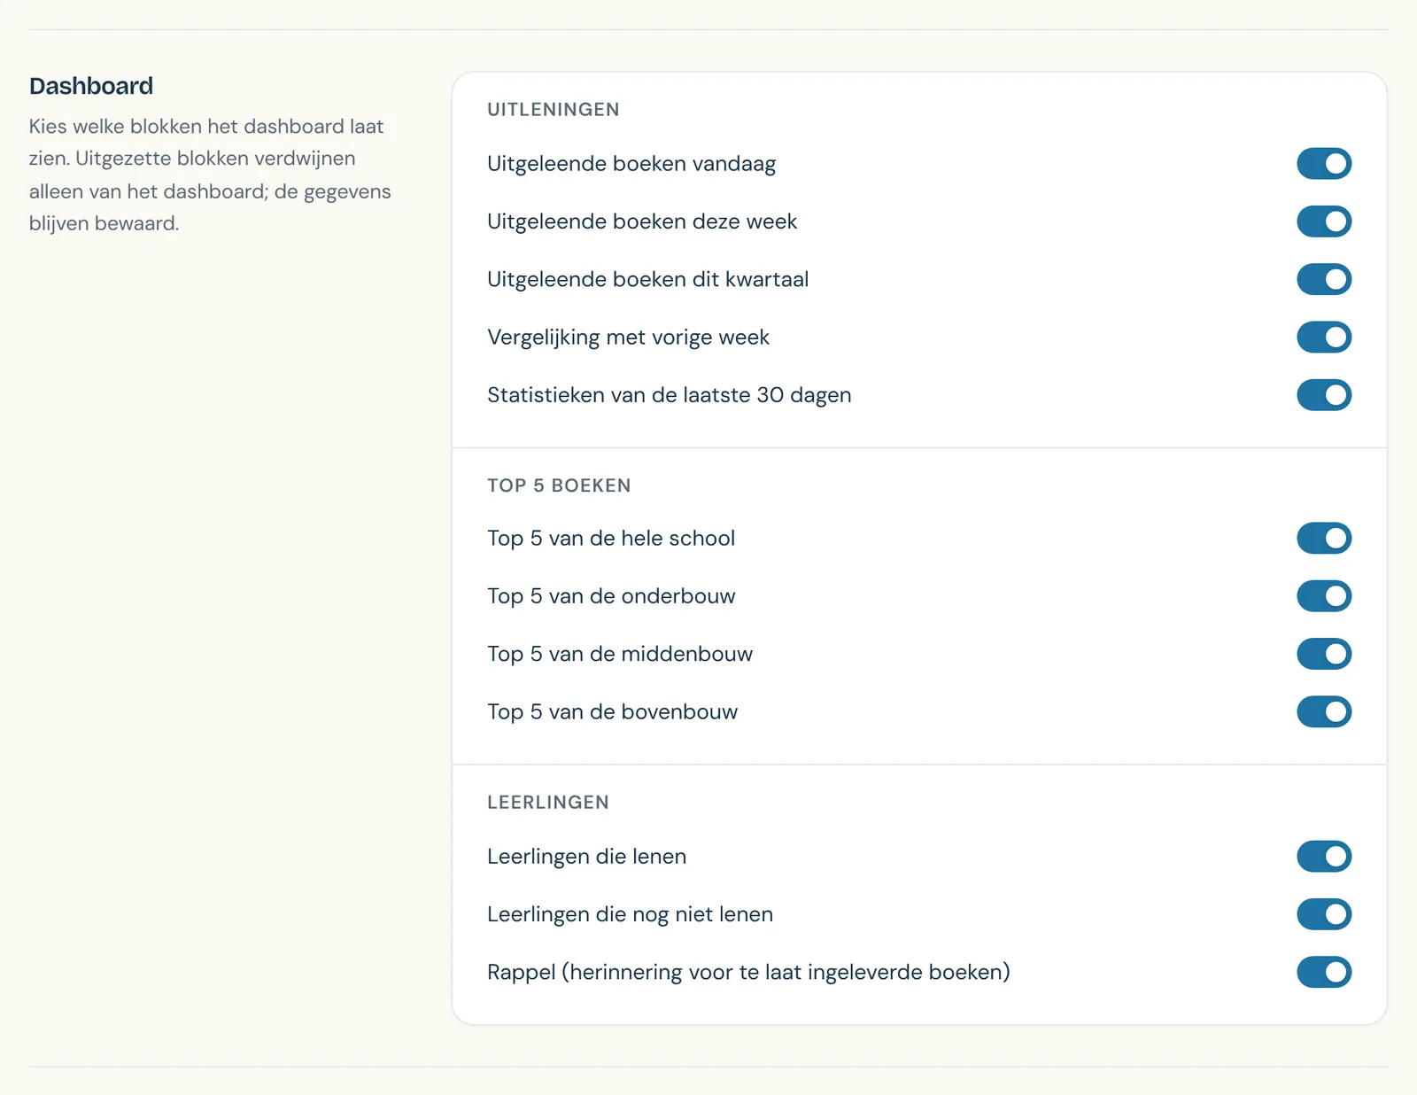
Task: Toggle Top 5 van de bovenbouw switch
Action: point(1324,711)
